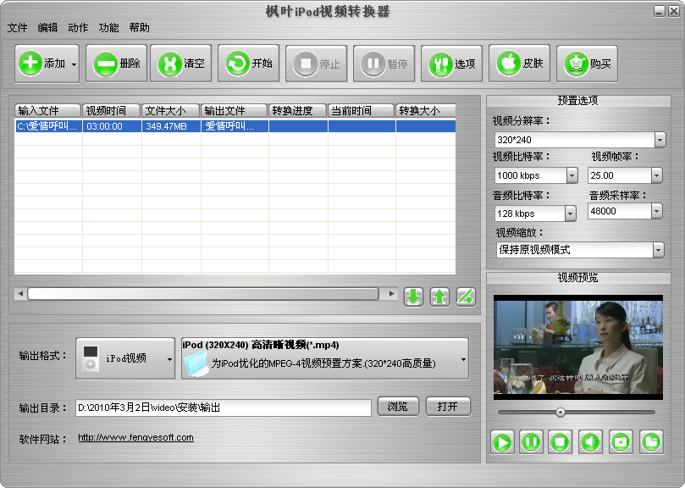685x488 pixels.
Task: Click the 03:00:00 duration cell
Action: (112, 126)
